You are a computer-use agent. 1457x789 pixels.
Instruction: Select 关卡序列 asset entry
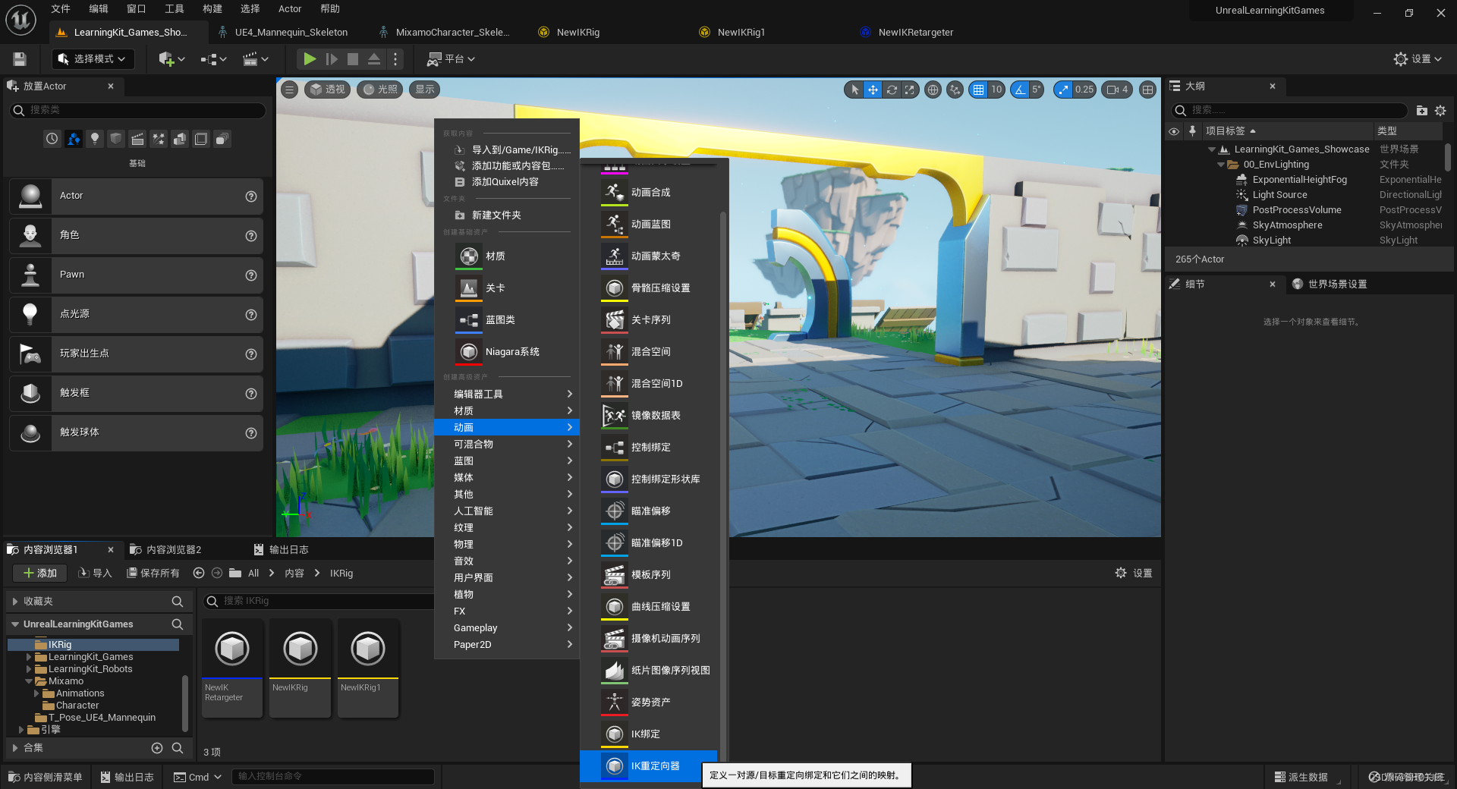[x=649, y=320]
